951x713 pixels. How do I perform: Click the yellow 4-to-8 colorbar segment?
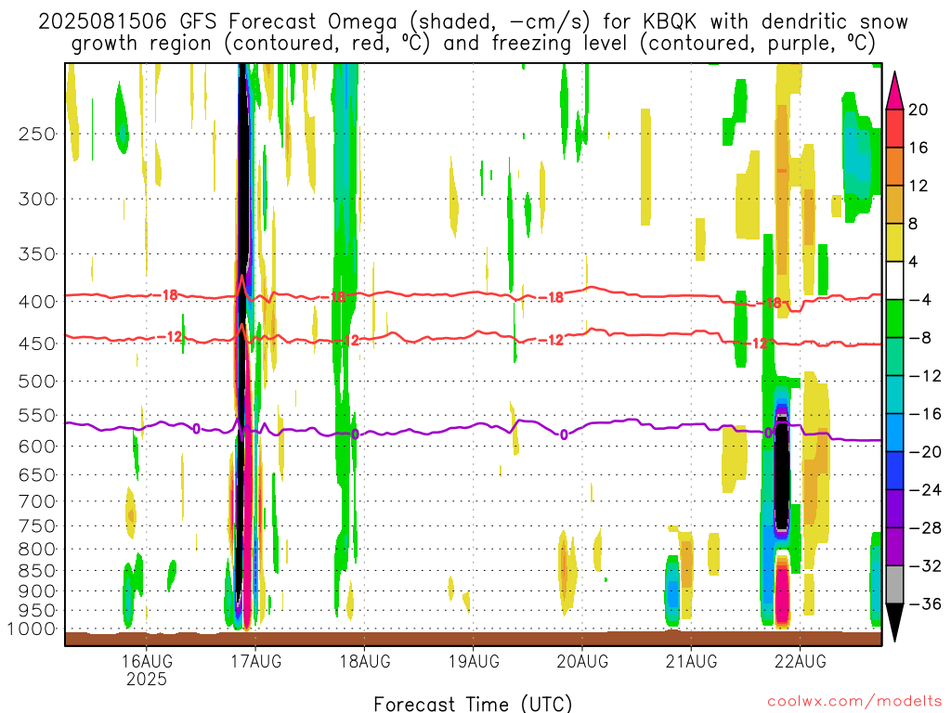(894, 242)
